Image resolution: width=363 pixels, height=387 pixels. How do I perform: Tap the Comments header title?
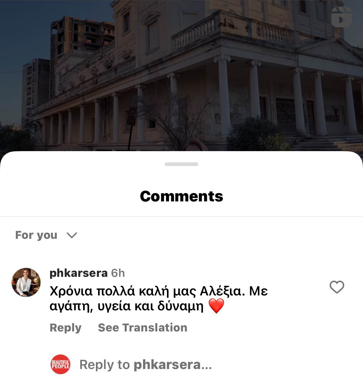pos(181,196)
